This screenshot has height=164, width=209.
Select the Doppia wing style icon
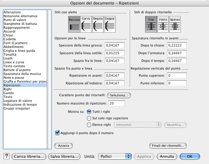point(110,24)
